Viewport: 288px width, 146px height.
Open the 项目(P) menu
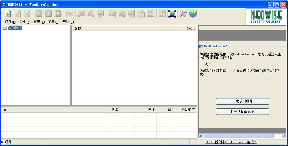coord(10,22)
